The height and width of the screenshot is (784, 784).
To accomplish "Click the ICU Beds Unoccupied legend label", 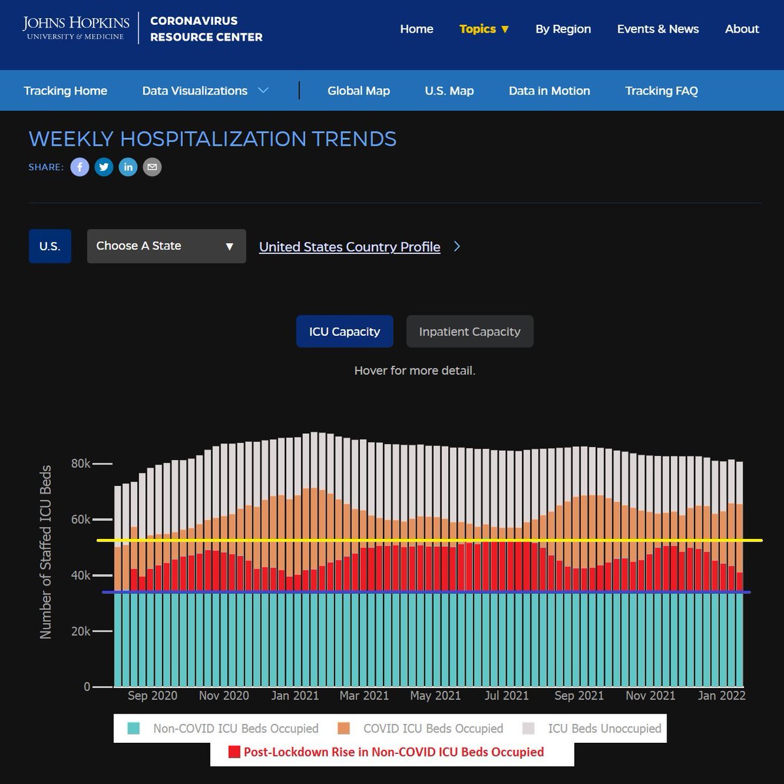I will [x=605, y=728].
